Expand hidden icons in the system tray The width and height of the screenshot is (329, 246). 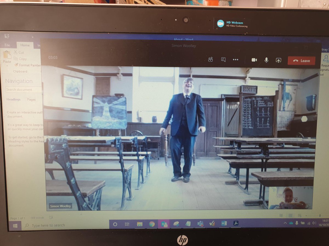point(286,223)
